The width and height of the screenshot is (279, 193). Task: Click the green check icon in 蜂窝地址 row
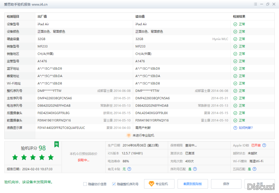[235, 76]
